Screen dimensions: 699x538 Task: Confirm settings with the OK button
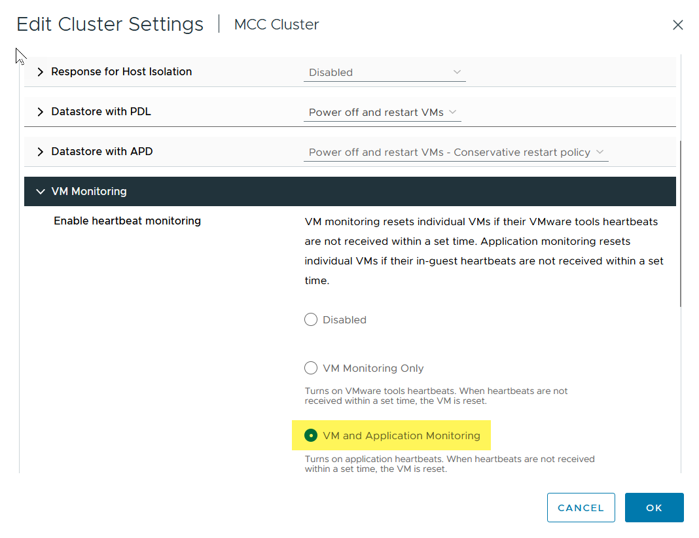pyautogui.click(x=654, y=508)
